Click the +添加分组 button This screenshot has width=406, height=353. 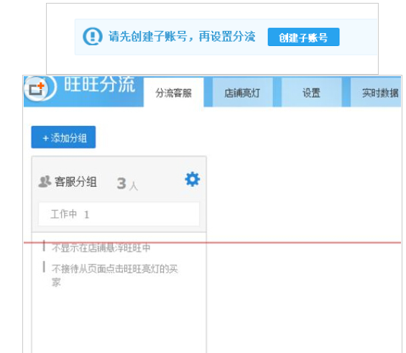[63, 137]
